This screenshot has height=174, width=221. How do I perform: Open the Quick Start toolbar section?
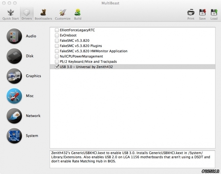[x=11, y=14]
